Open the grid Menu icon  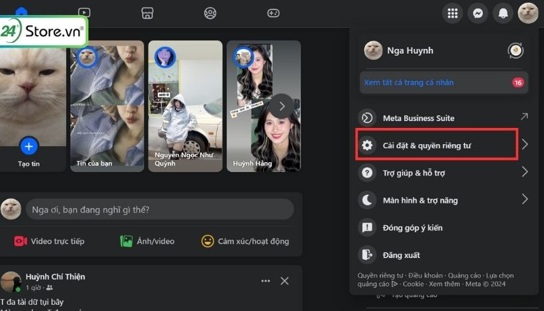(x=452, y=13)
